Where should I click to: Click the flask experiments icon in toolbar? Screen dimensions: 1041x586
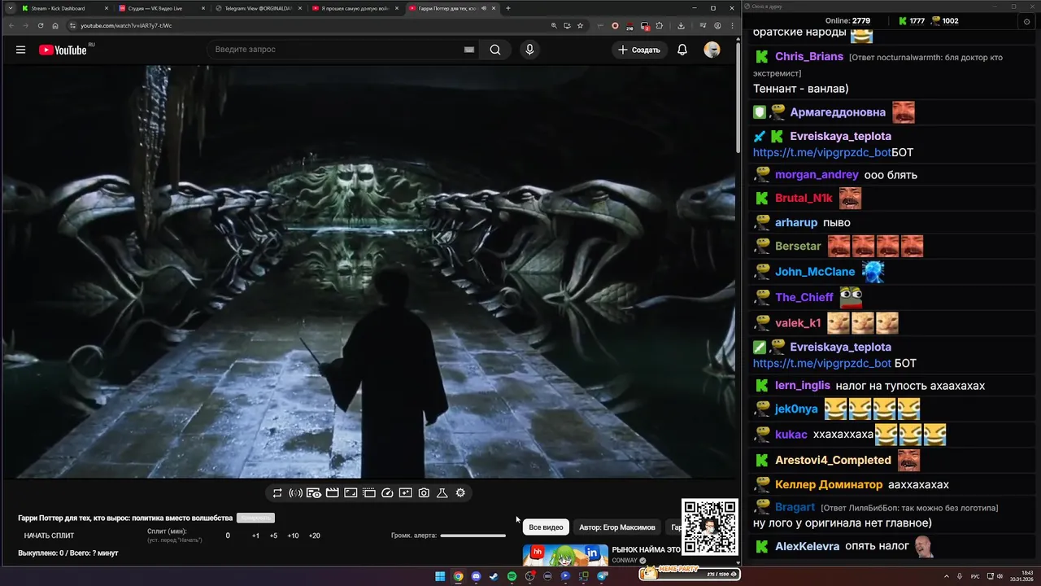click(442, 492)
